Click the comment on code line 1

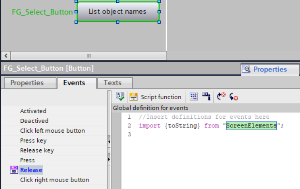point(204,117)
